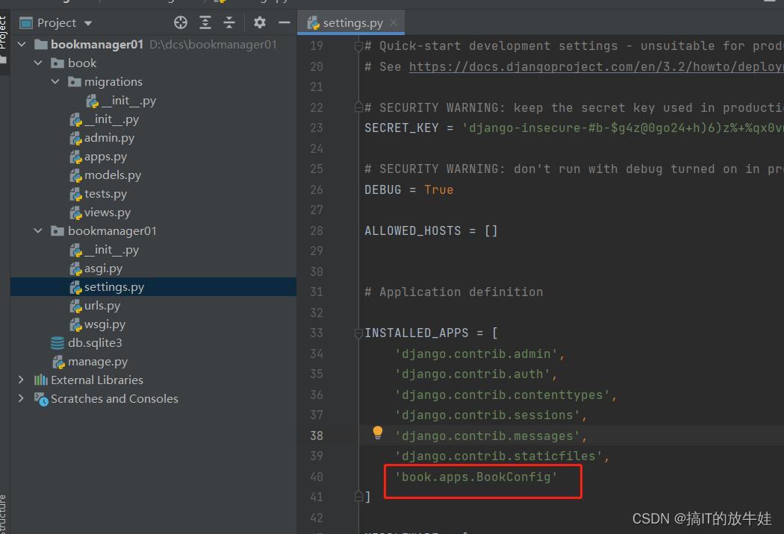This screenshot has height=534, width=784.
Task: Open Project panel settings gear
Action: tap(260, 22)
